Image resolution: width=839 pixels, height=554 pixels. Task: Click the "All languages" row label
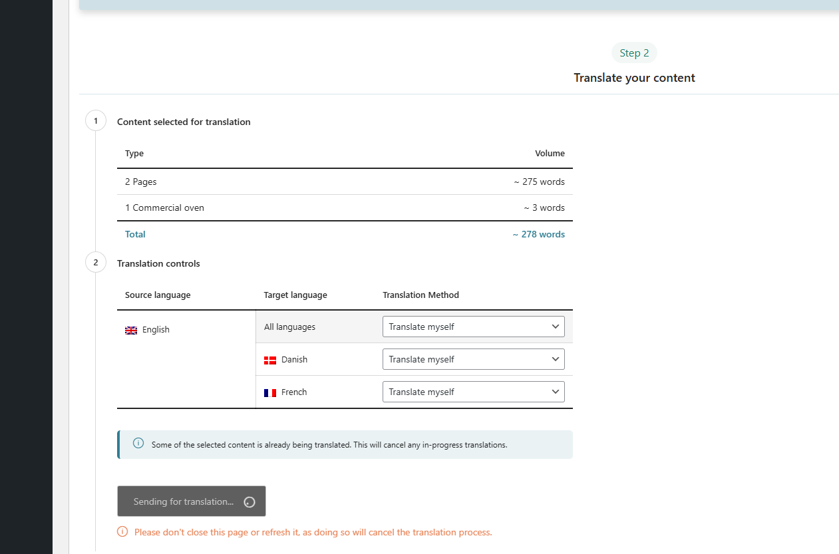pos(289,327)
